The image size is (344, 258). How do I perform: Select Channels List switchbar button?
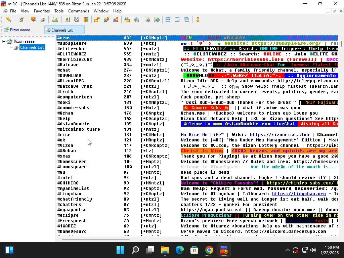coord(64,30)
